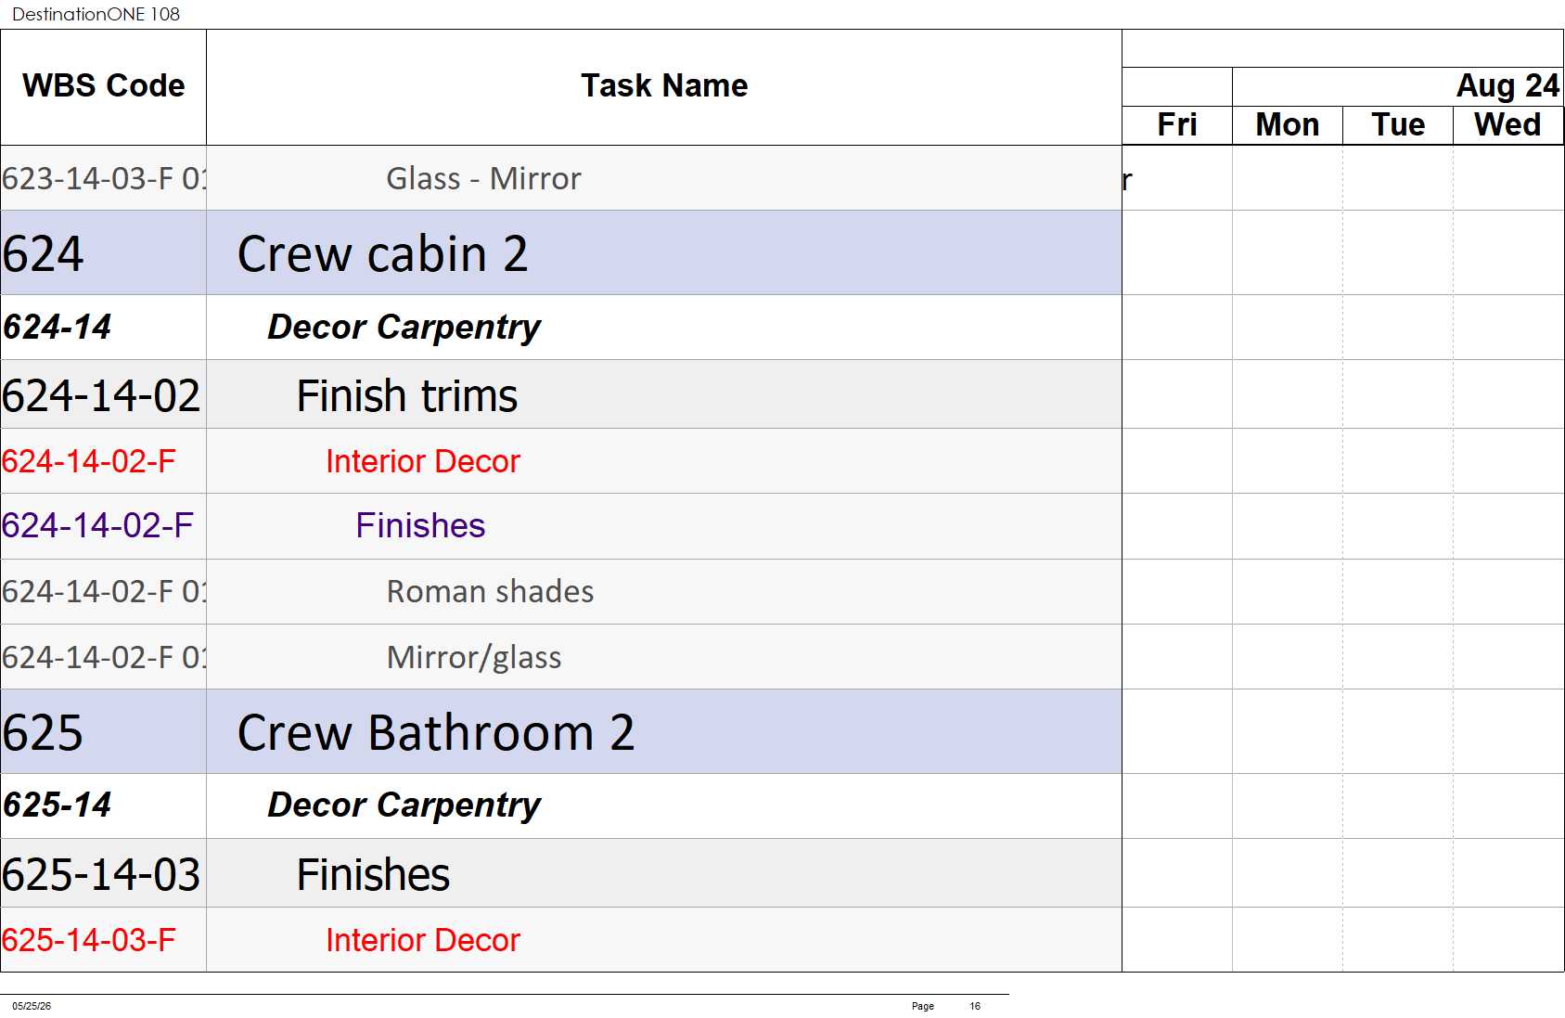
Task: Click the Interior Decor task under 624-14-02
Action: pos(423,461)
